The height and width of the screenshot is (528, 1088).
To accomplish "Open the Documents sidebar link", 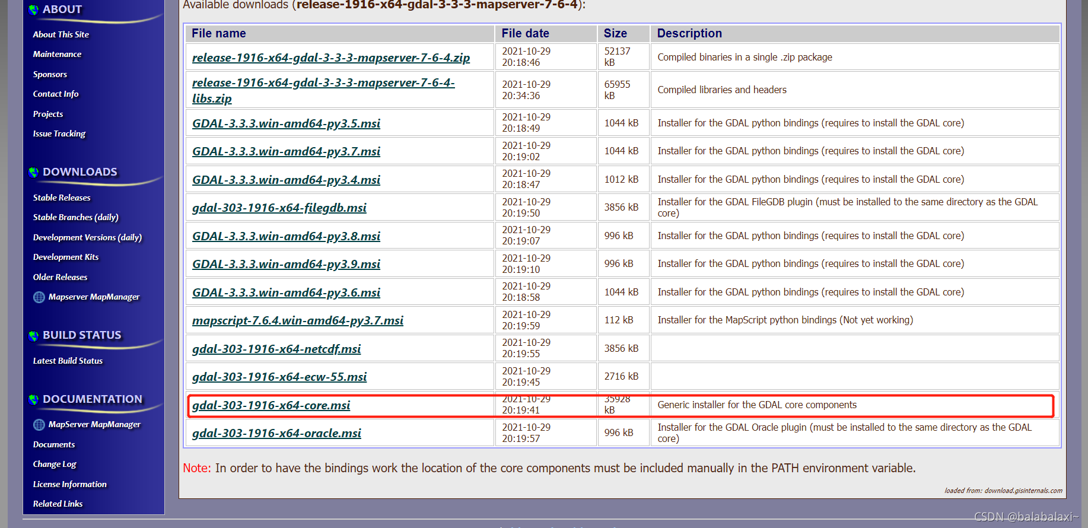I will pyautogui.click(x=54, y=444).
